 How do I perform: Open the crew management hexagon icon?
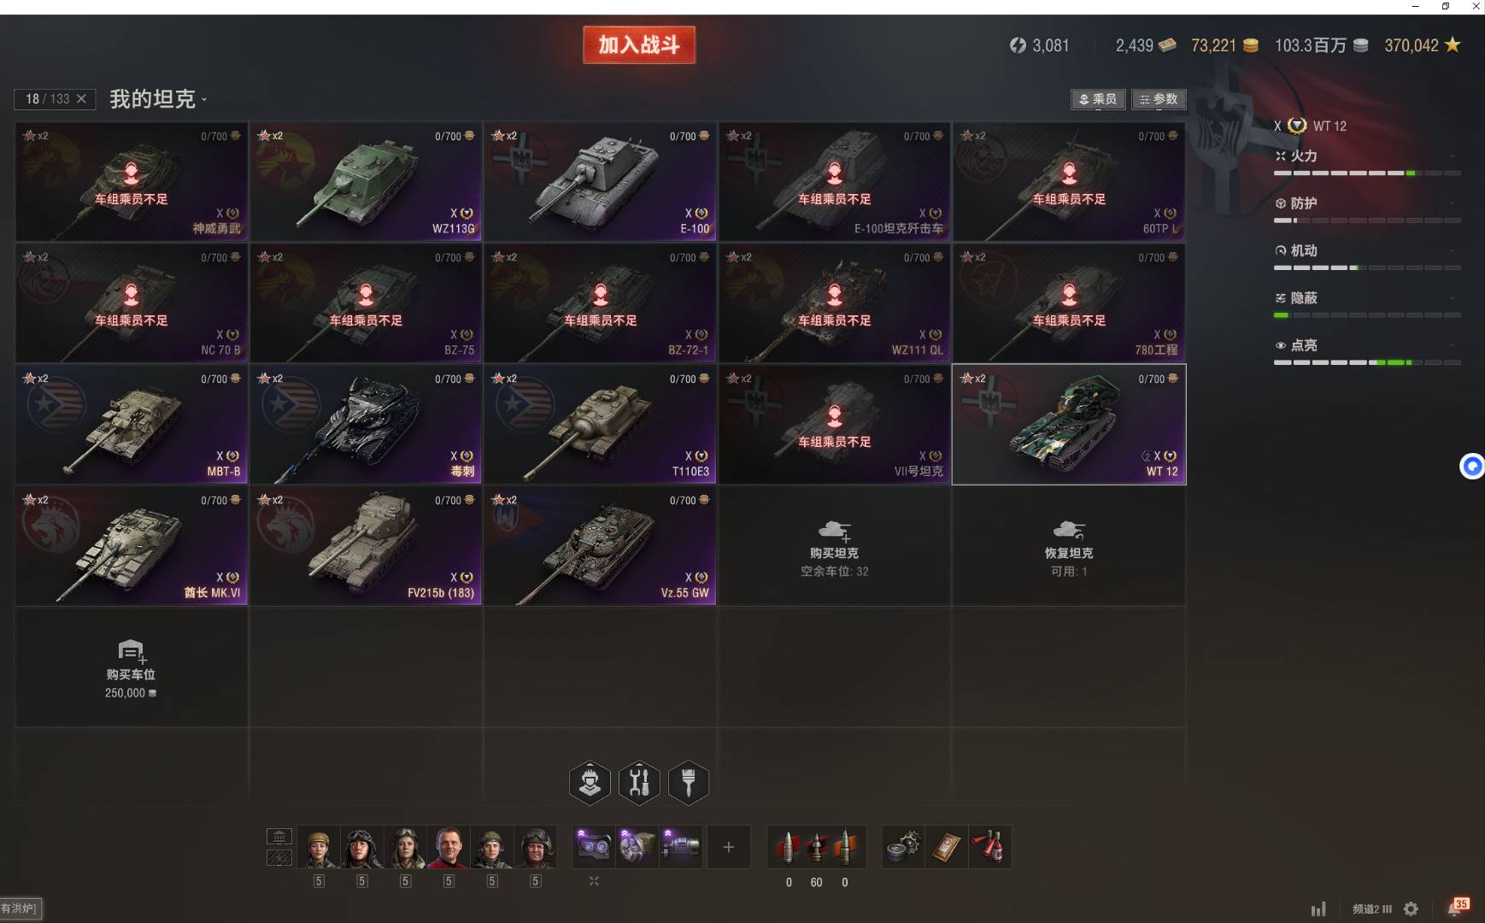590,782
